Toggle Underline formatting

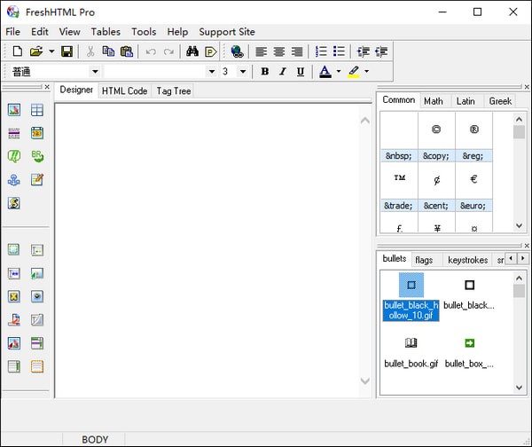click(301, 72)
